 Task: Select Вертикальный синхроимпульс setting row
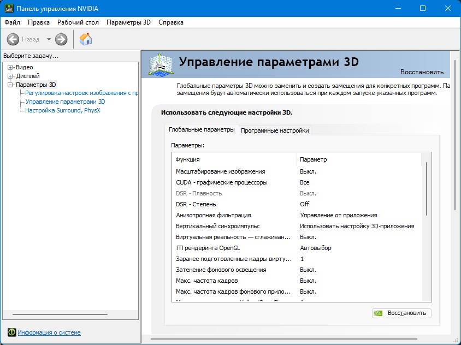pos(297,227)
